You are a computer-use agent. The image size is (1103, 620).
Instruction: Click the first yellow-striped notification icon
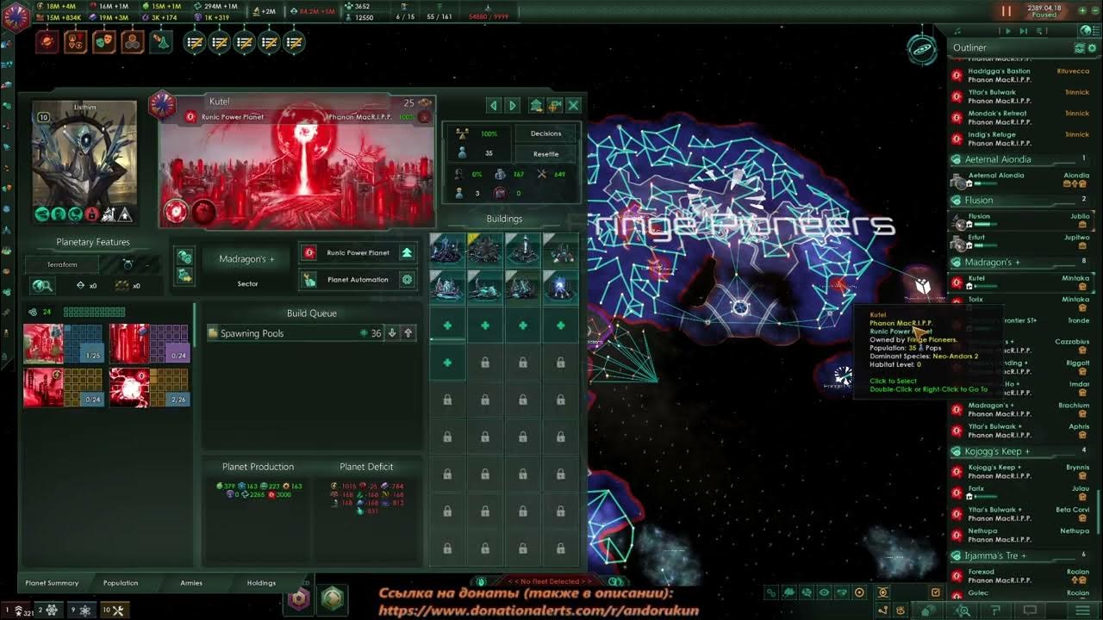click(x=195, y=41)
